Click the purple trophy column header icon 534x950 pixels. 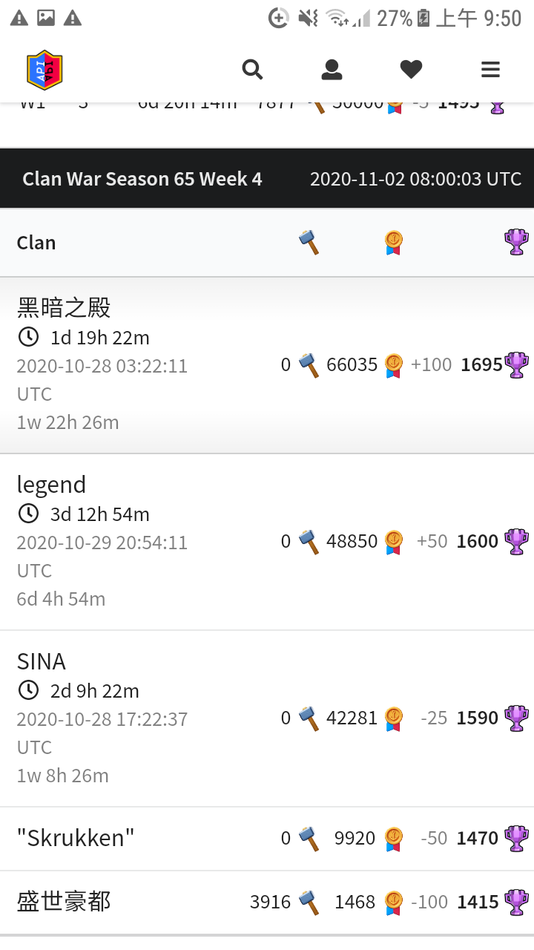[x=516, y=242]
